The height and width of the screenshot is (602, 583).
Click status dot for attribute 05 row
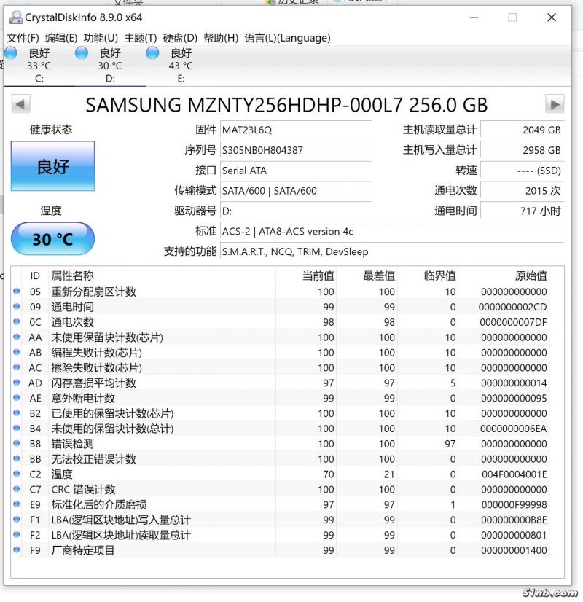17,292
